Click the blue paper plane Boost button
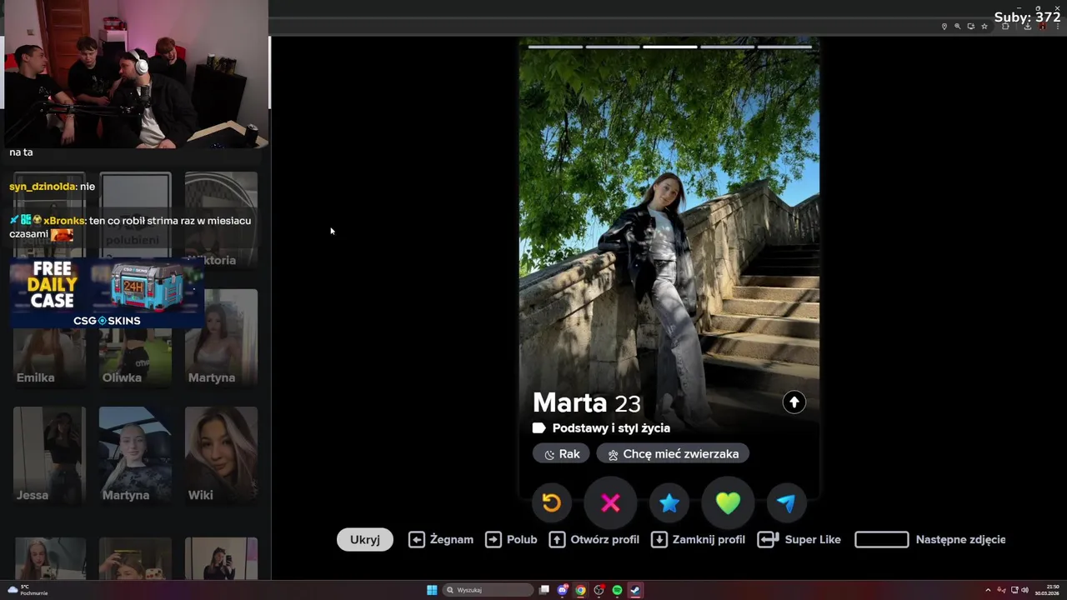 point(786,502)
